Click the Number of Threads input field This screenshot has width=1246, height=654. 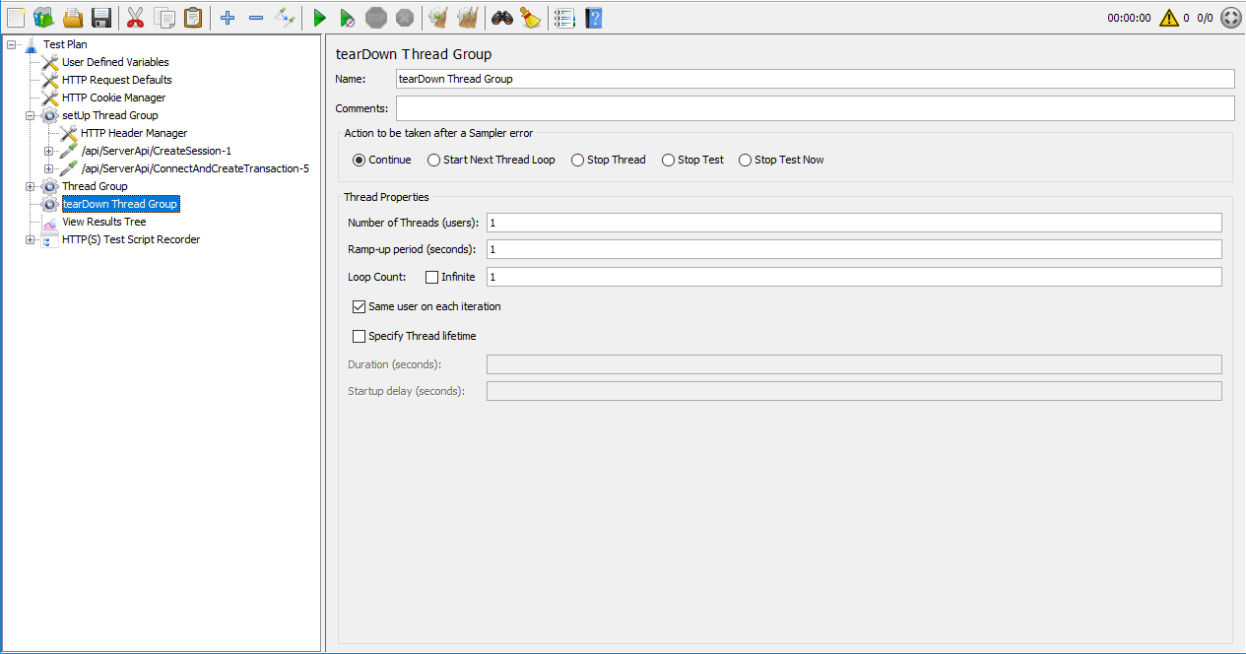pos(853,223)
